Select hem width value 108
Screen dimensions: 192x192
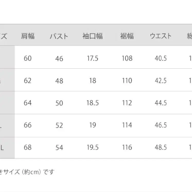pos(127,58)
